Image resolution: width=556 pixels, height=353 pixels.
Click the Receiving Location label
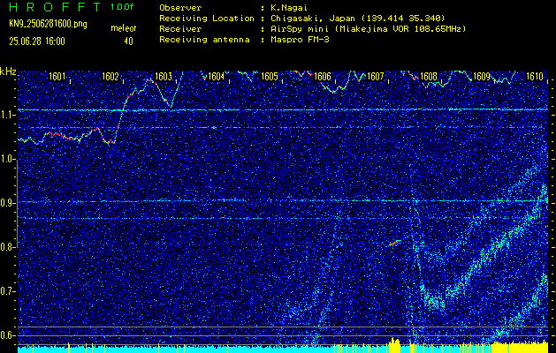point(207,19)
